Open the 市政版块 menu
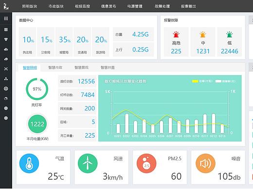 [x=56, y=6]
